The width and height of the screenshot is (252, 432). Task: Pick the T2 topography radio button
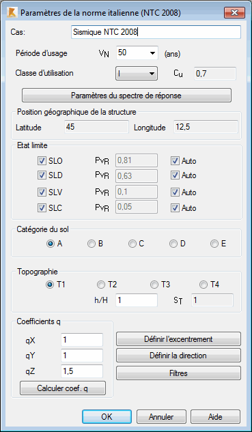(101, 285)
